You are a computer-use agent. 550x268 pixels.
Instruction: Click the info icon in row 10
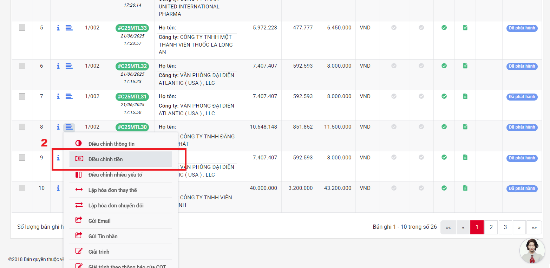pos(58,188)
